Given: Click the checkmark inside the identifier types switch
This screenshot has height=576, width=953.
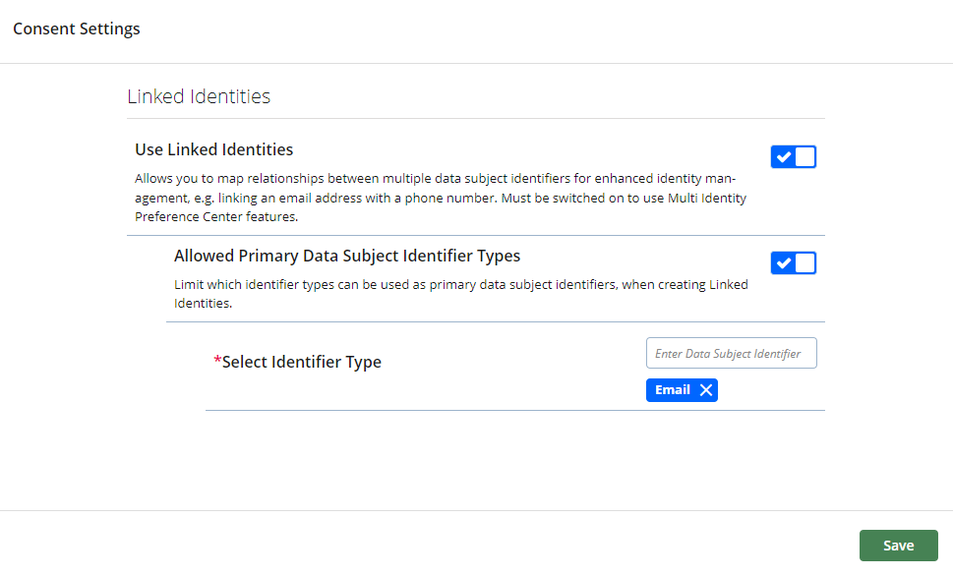Looking at the screenshot, I should coord(784,262).
